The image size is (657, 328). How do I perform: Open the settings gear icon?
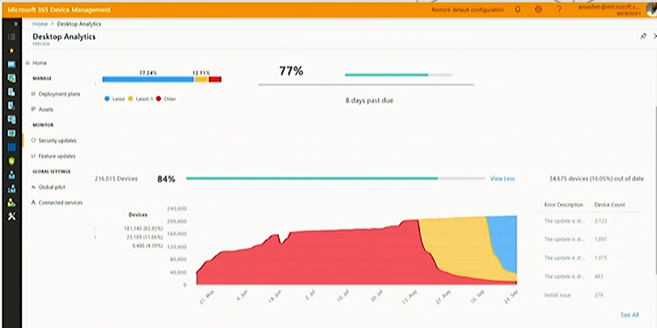538,9
